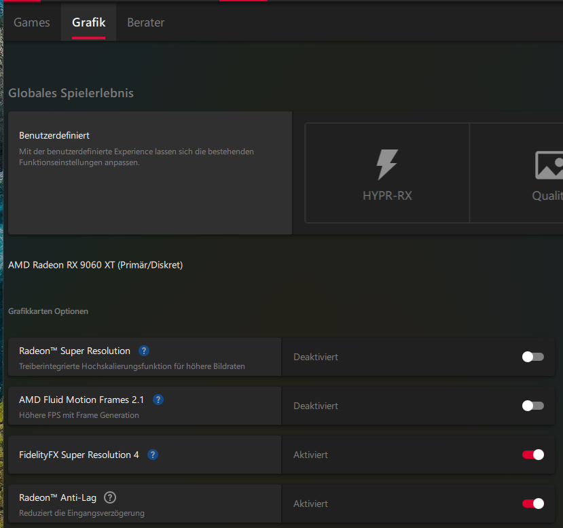
Task: Enable AMD Fluid Motion Frames 2.1 toggle
Action: tap(533, 406)
